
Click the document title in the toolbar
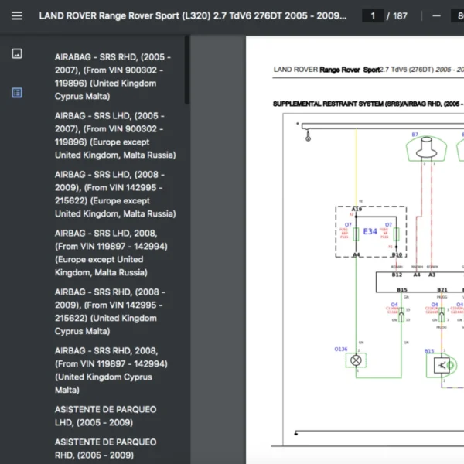(193, 16)
